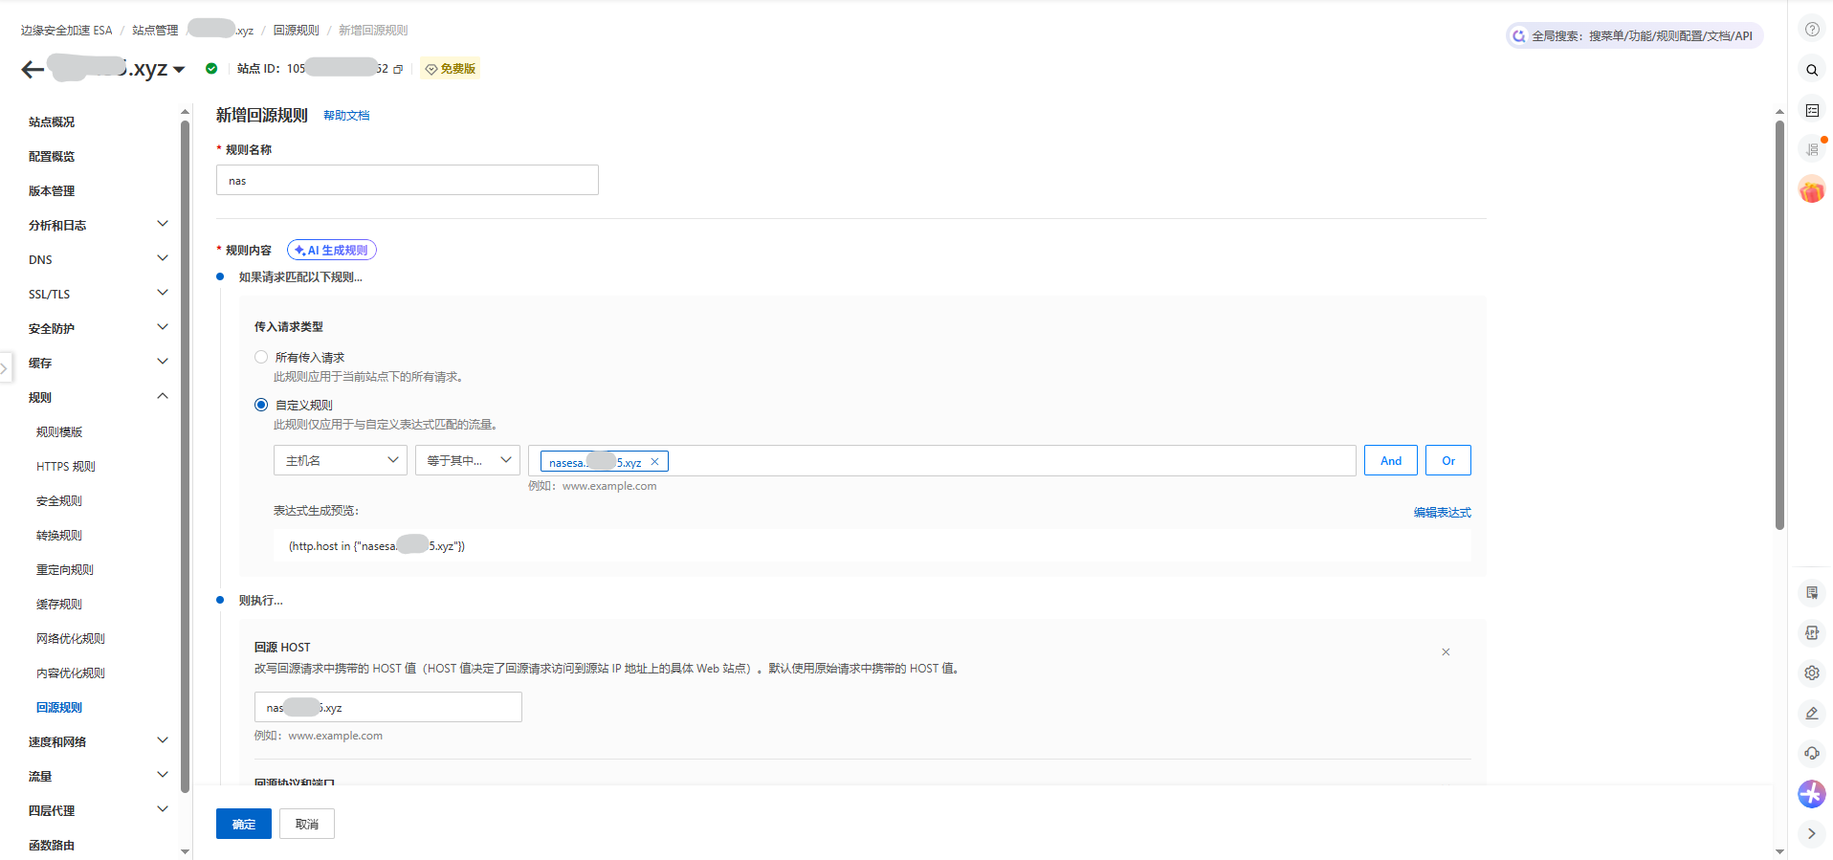Click the 免费版 plan badge
The height and width of the screenshot is (860, 1833).
click(x=451, y=69)
